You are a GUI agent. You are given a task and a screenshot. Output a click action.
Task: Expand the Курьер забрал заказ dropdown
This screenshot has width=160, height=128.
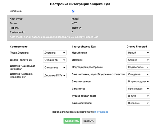point(138,96)
